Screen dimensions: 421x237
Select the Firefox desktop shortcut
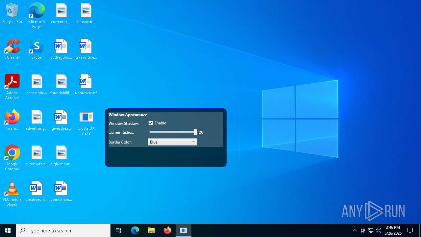click(12, 120)
